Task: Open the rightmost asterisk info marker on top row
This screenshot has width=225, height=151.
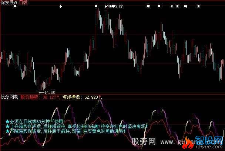Action: 198,6
